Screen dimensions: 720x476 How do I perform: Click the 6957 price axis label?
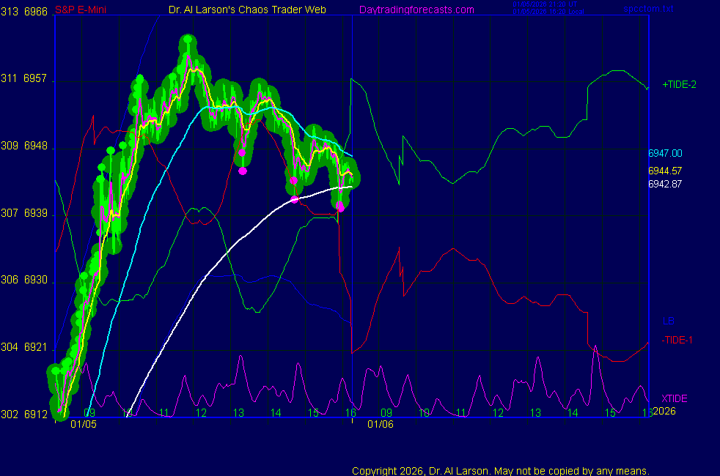pos(35,78)
